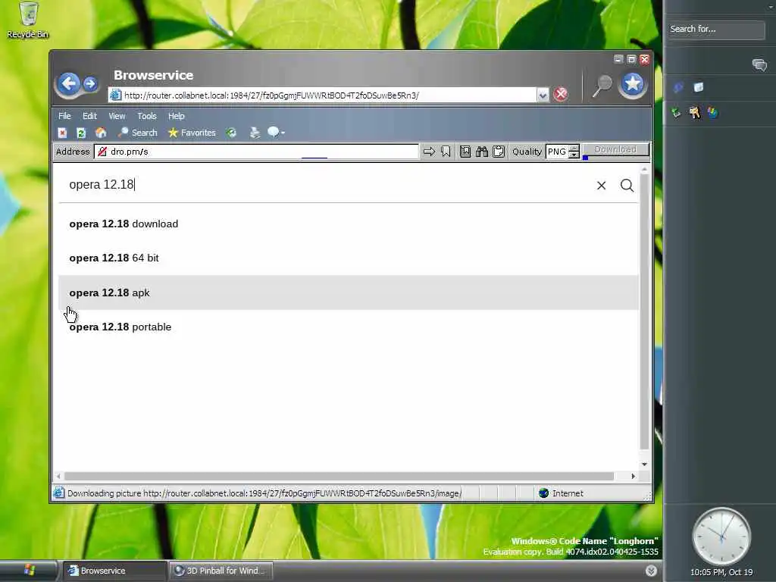This screenshot has width=776, height=582.
Task: Click the green refresh icon in toolbar
Action: (x=81, y=133)
